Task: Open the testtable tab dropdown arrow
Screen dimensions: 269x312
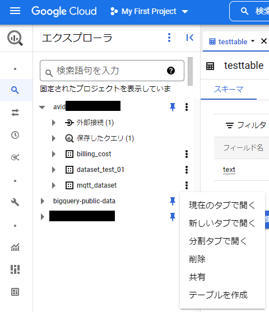Action: 253,41
